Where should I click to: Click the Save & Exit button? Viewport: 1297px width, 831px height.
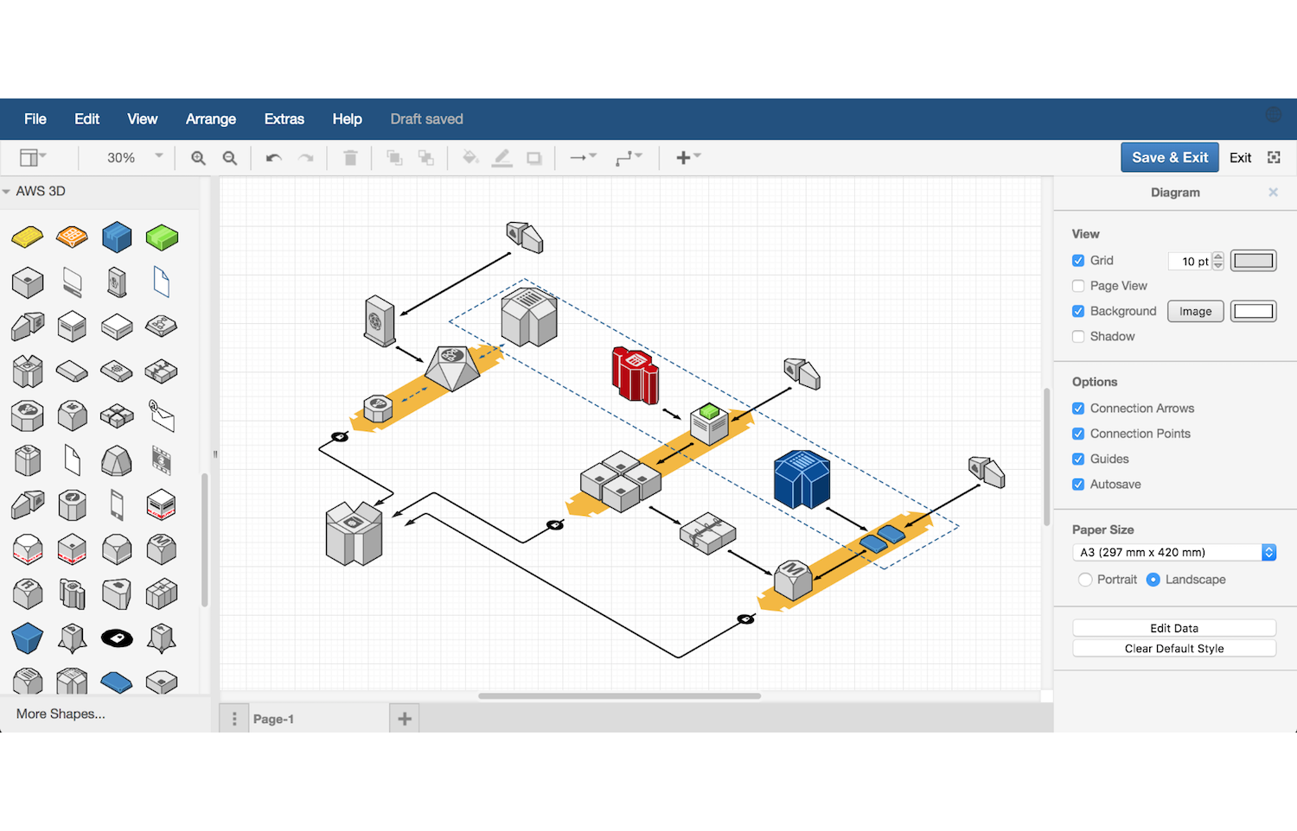tap(1169, 157)
